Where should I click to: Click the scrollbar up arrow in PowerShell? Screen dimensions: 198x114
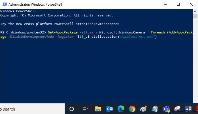click(195, 11)
